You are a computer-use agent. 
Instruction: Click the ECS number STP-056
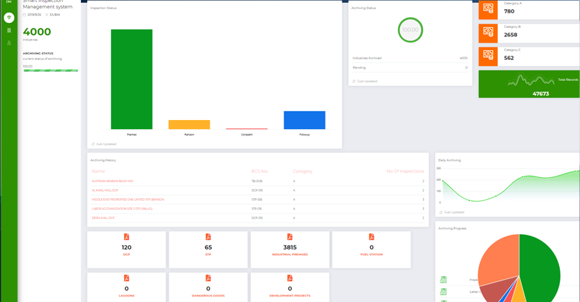click(257, 200)
